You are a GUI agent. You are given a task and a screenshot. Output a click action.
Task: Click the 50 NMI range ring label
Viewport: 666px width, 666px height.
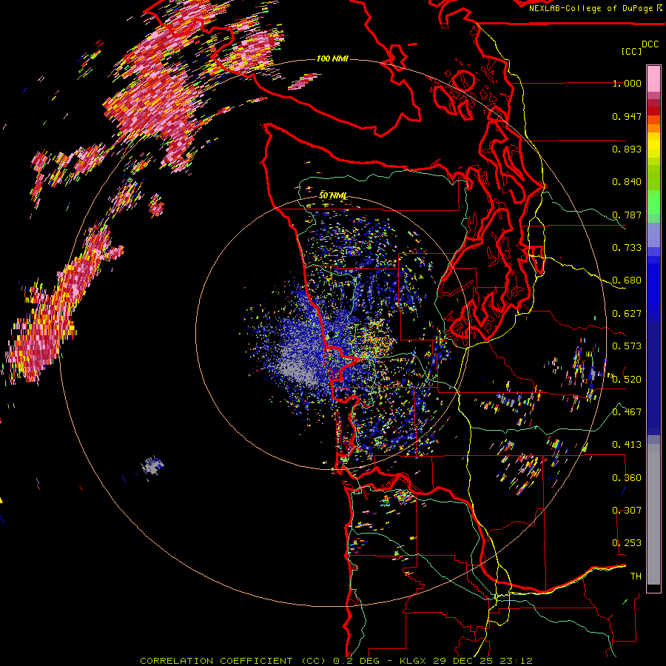click(333, 196)
